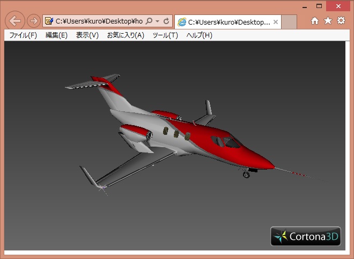The width and height of the screenshot is (354, 259).
Task: Expand the address bar autocomplete dropdown arrow
Action: (x=157, y=21)
